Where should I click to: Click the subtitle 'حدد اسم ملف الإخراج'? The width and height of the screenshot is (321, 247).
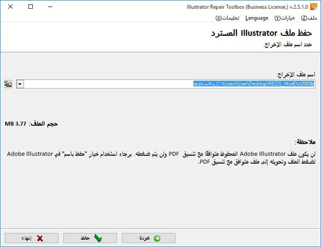(x=288, y=45)
